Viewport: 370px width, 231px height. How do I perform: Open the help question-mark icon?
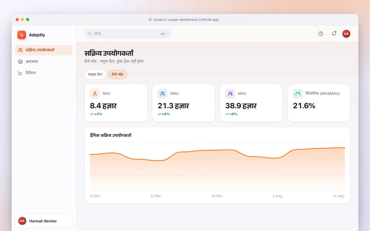pos(321,34)
